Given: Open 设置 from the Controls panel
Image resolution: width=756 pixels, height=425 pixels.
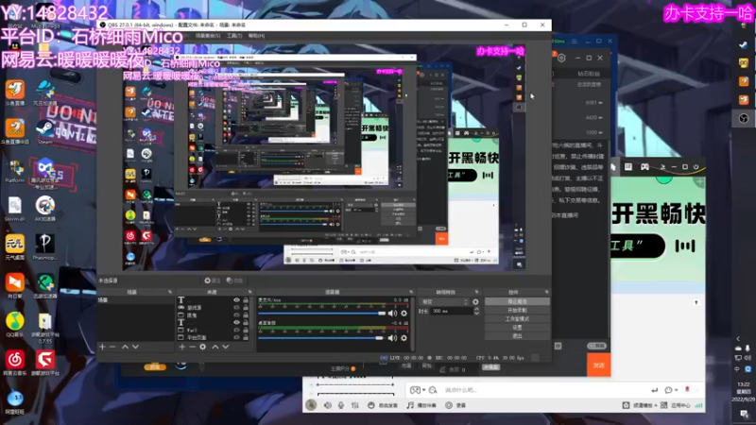Looking at the screenshot, I should point(517,328).
